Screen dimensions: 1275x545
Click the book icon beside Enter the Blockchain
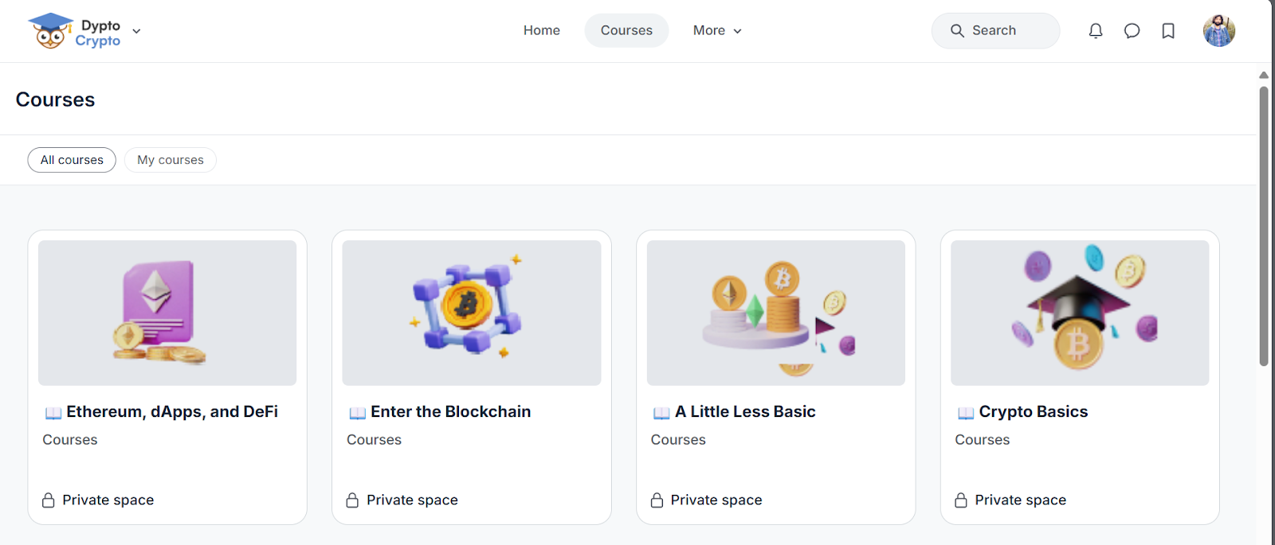click(358, 412)
